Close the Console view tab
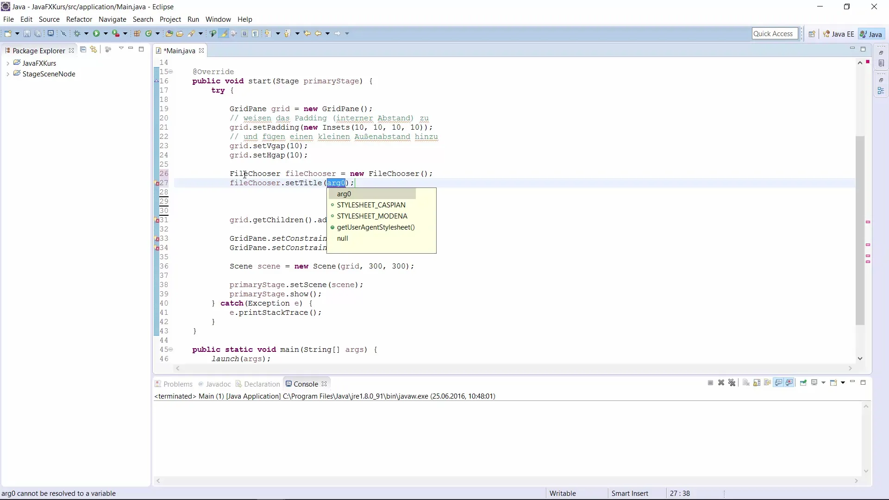This screenshot has width=889, height=500. (x=324, y=384)
